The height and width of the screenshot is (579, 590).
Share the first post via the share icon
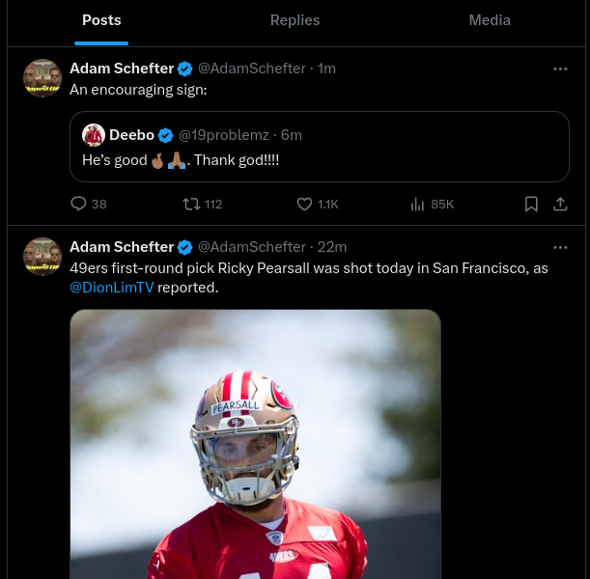[x=560, y=204]
